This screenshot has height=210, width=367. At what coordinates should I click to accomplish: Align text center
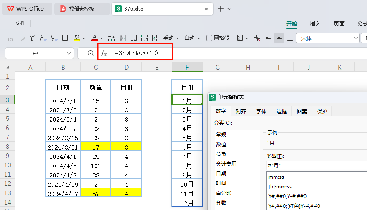point(279,38)
